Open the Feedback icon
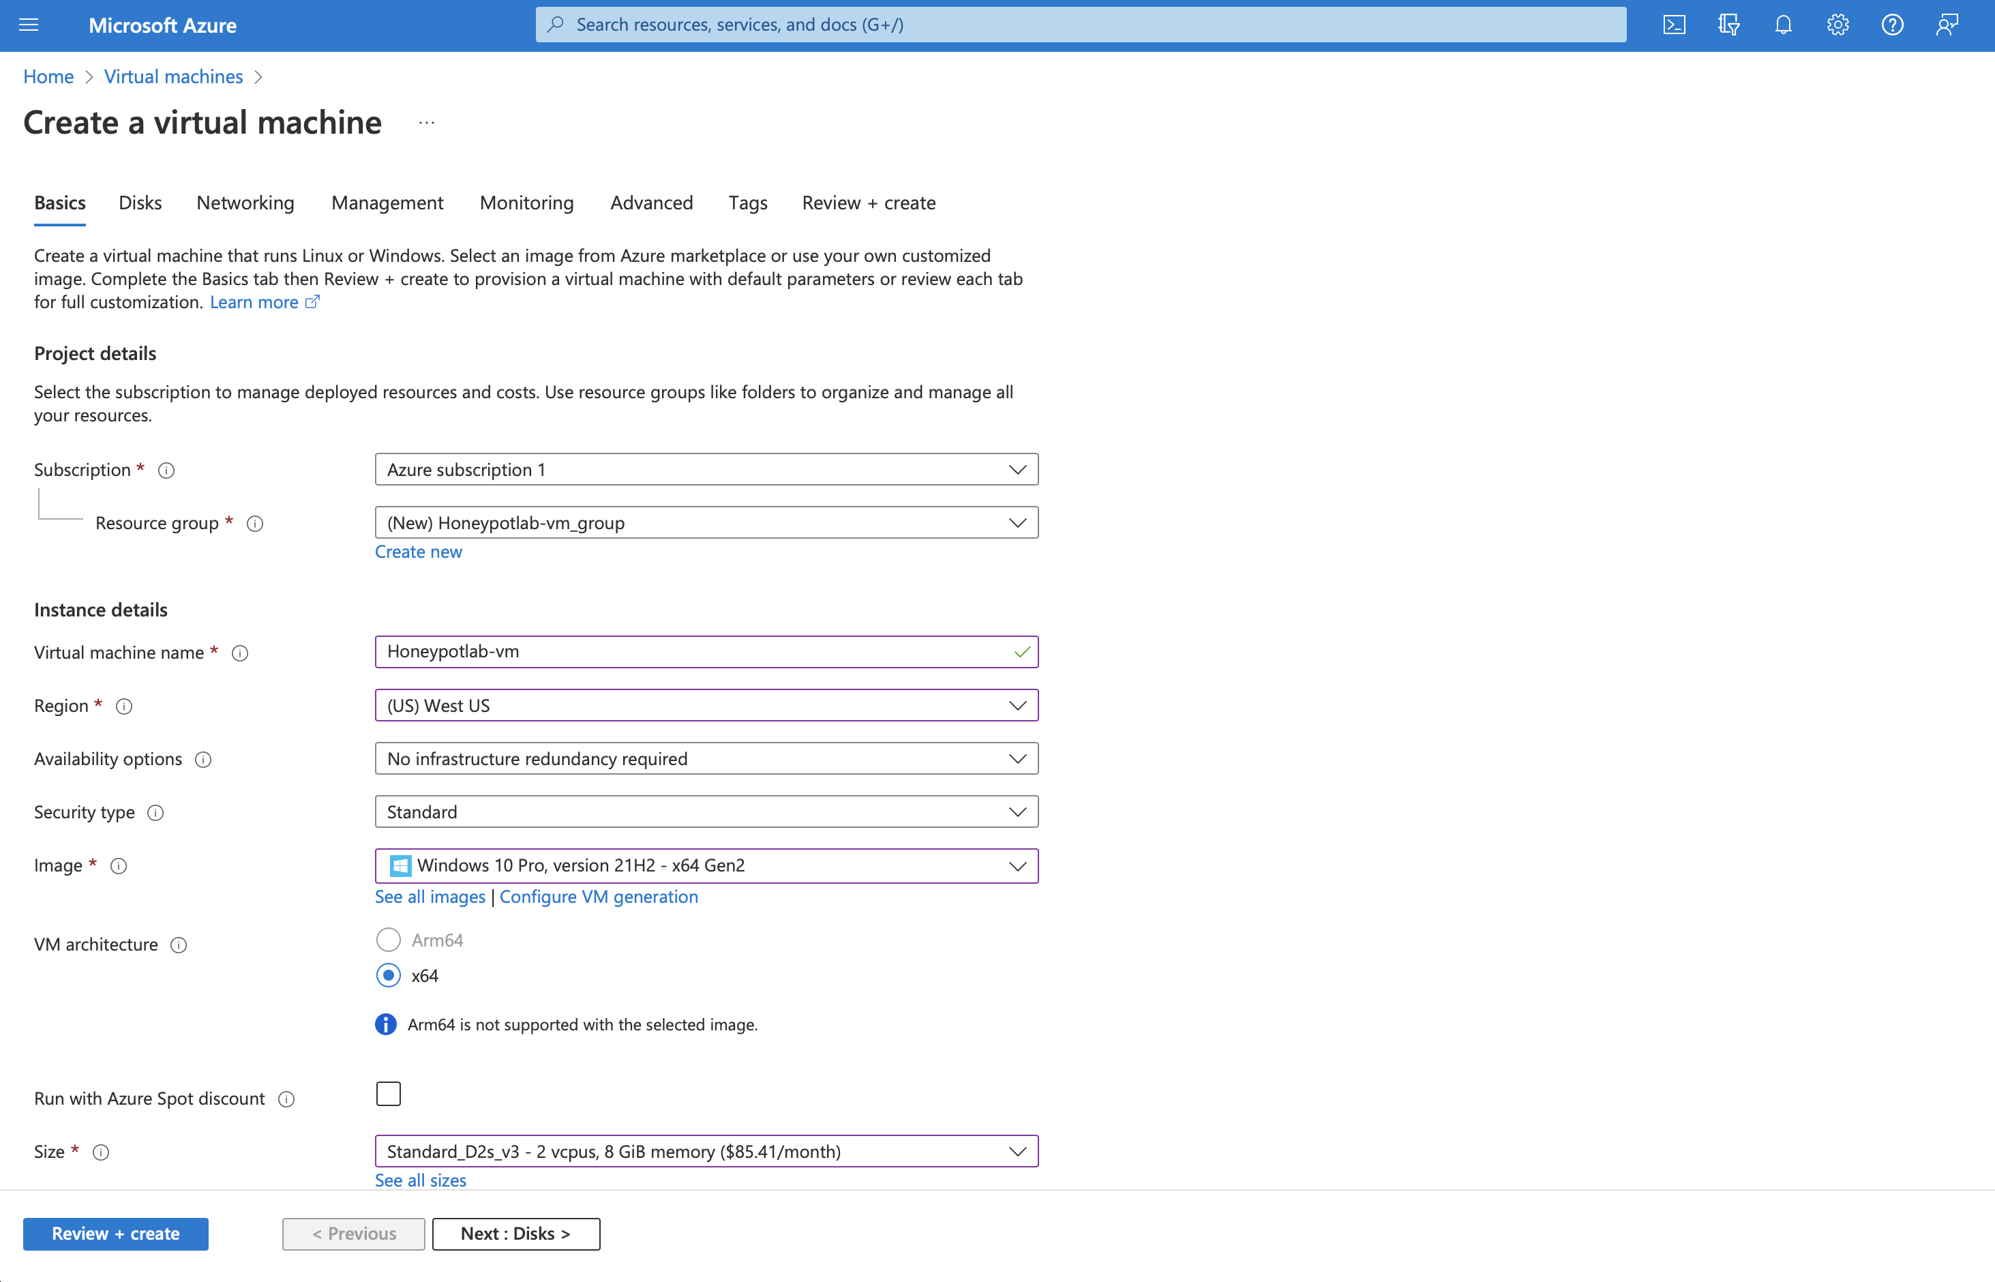Screen dimensions: 1995x1282 (x=1947, y=25)
